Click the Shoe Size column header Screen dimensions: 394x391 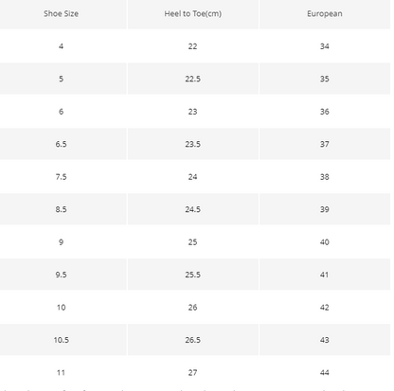click(62, 14)
